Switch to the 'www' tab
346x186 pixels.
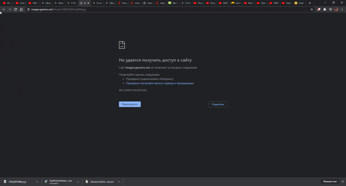[148, 3]
